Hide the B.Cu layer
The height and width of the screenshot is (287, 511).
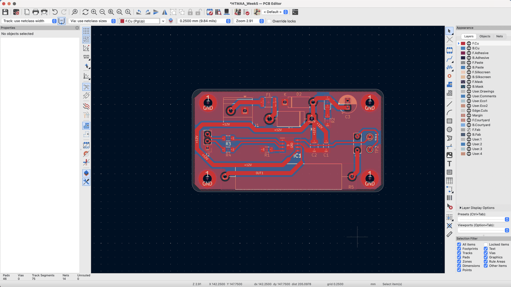click(469, 48)
